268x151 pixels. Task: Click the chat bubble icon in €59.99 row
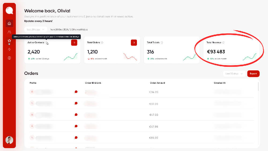click(x=76, y=138)
